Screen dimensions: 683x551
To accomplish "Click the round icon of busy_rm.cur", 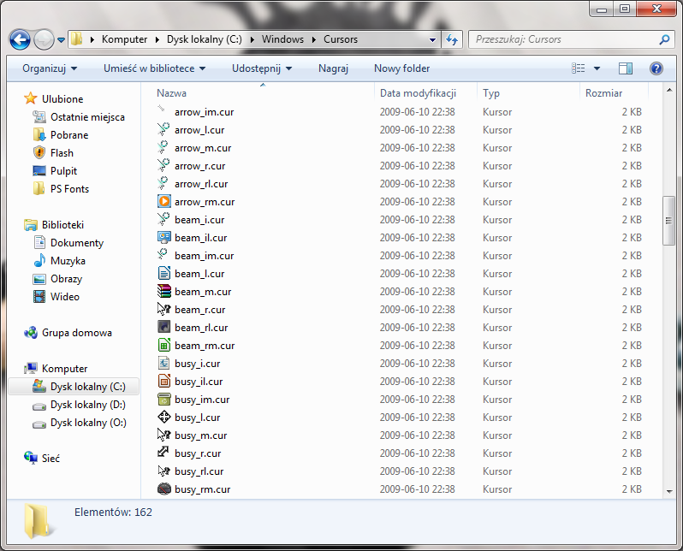I will pyautogui.click(x=163, y=489).
